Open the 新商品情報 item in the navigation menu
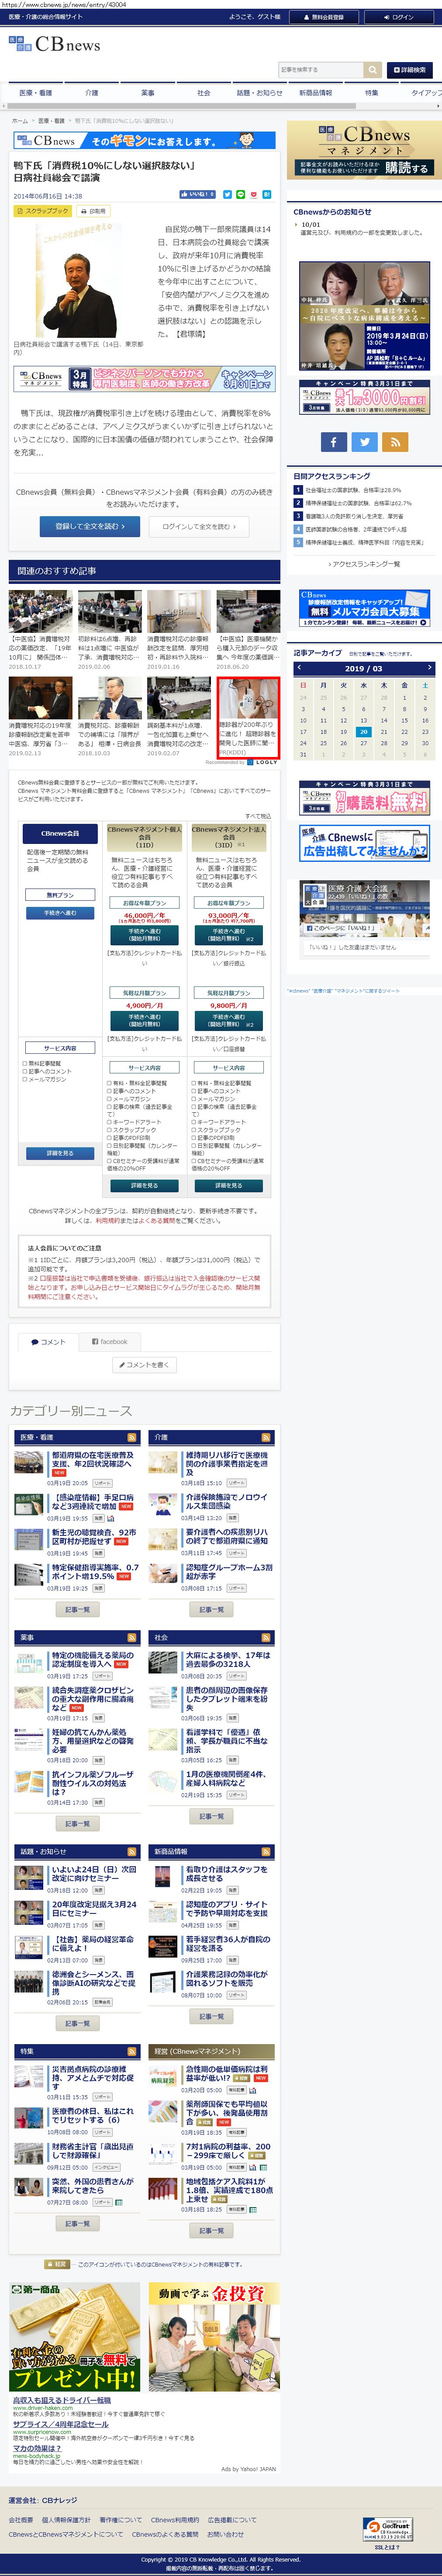This screenshot has width=442, height=2576. [316, 93]
